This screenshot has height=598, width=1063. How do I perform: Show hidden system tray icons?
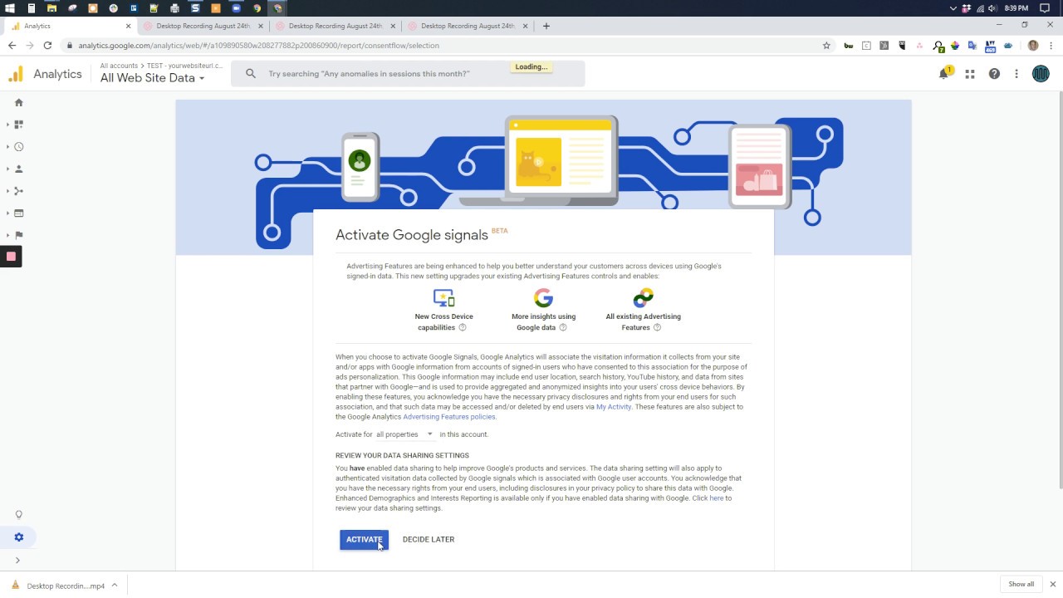953,7
